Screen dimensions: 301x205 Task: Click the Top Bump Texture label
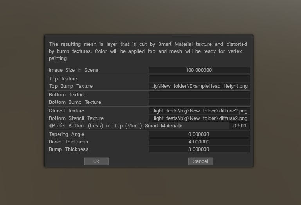pyautogui.click(x=71, y=86)
